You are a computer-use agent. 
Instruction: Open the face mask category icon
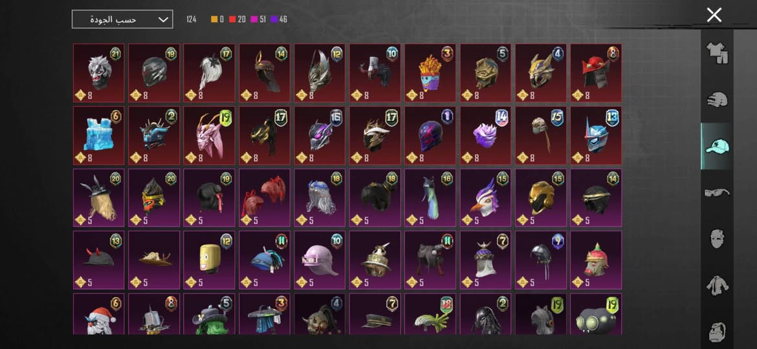pos(717,239)
